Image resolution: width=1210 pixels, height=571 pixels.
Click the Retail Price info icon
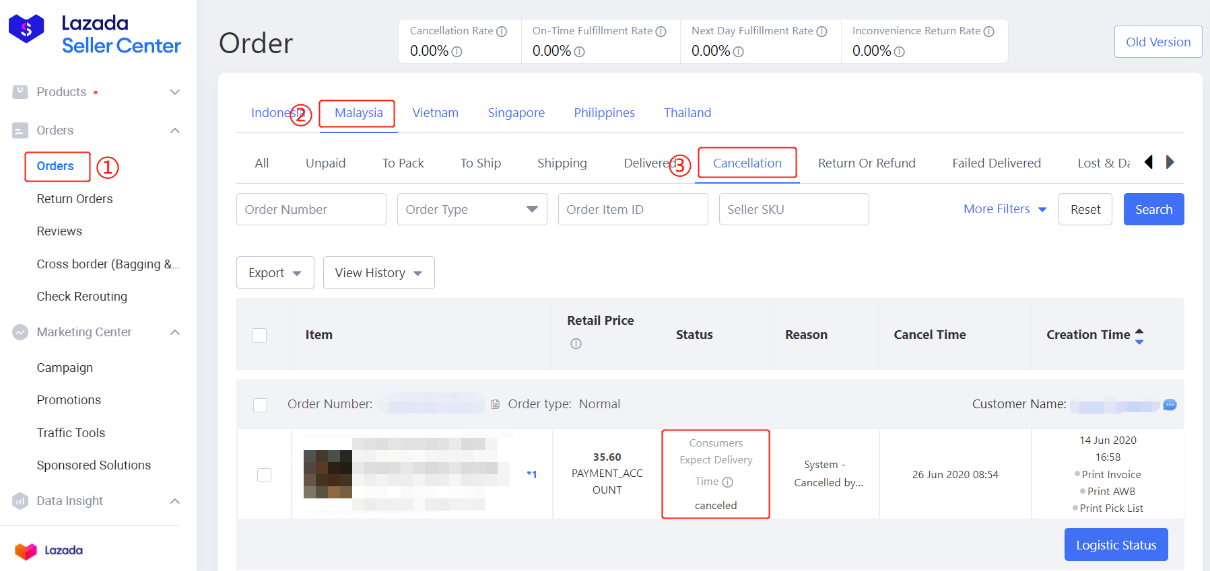click(576, 344)
